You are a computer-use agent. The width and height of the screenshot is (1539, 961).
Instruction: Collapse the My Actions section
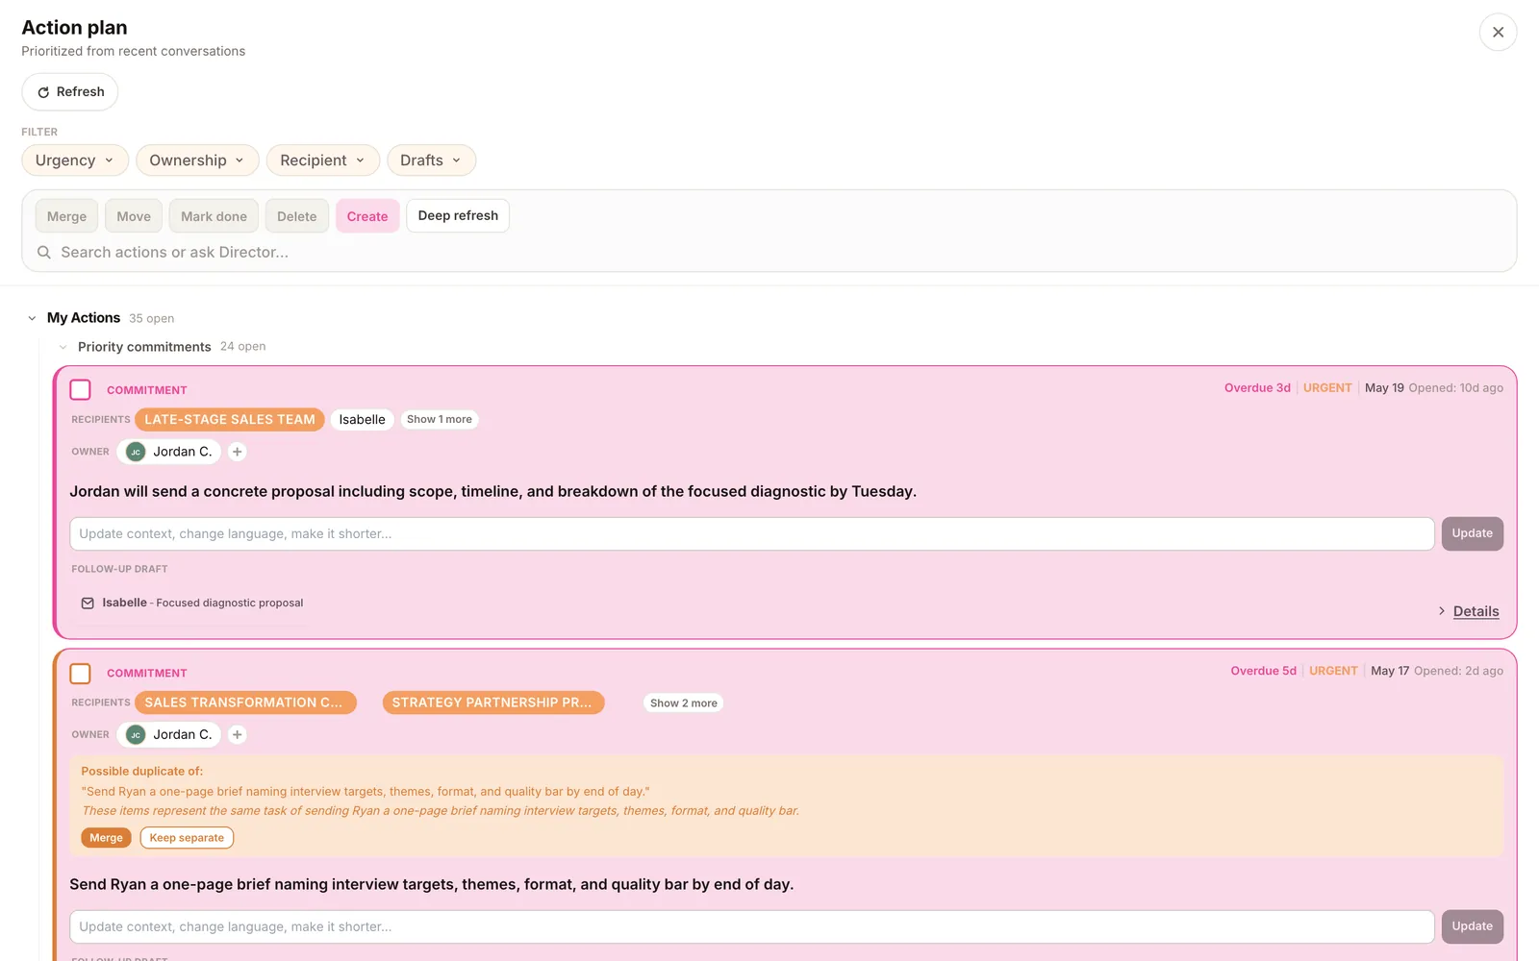[32, 318]
